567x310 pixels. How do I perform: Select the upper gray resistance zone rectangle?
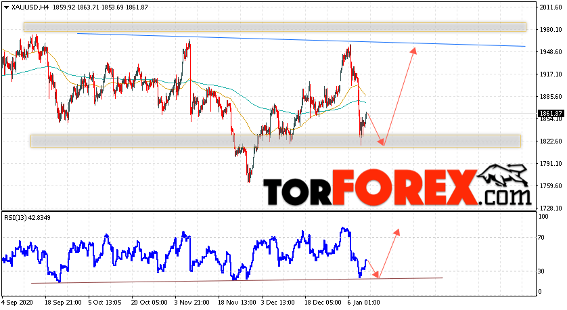click(x=275, y=27)
